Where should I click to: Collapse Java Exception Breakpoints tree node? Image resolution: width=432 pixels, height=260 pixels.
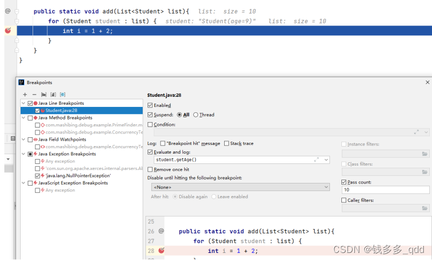pyautogui.click(x=24, y=154)
